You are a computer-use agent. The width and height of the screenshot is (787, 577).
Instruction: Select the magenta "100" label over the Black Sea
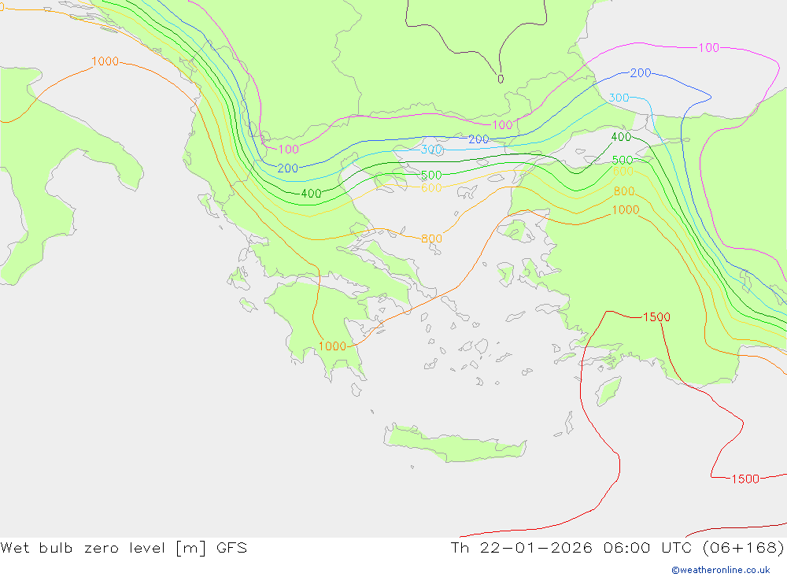pyautogui.click(x=709, y=48)
